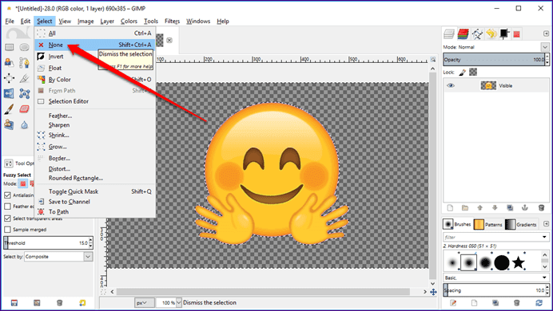Toggle the Visible layer eye icon
Screen dimensions: 553x311
[451, 85]
